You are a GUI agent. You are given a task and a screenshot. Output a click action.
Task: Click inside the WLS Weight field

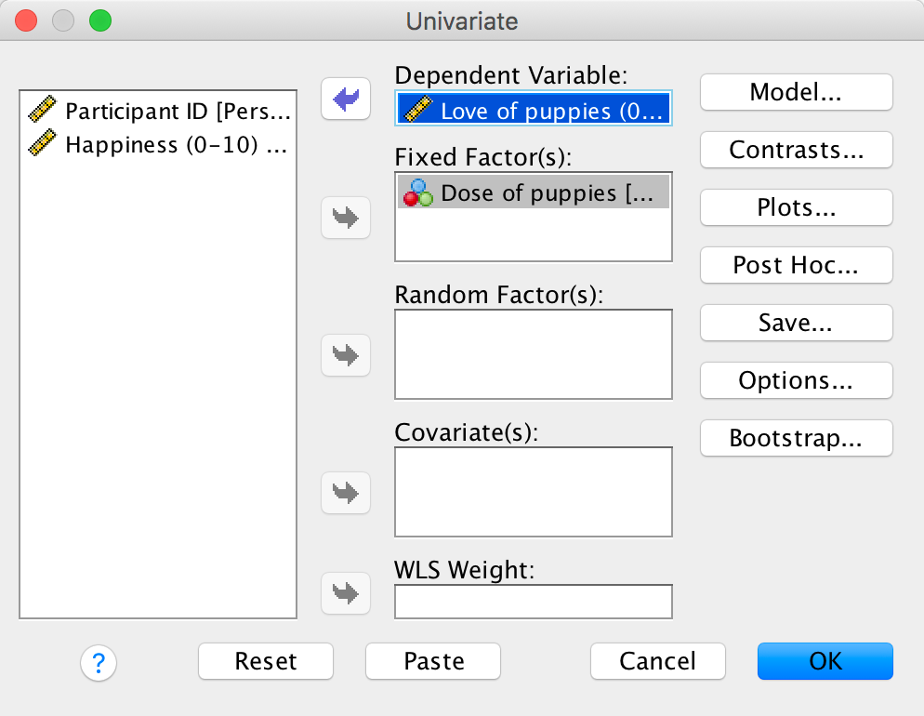pos(533,602)
